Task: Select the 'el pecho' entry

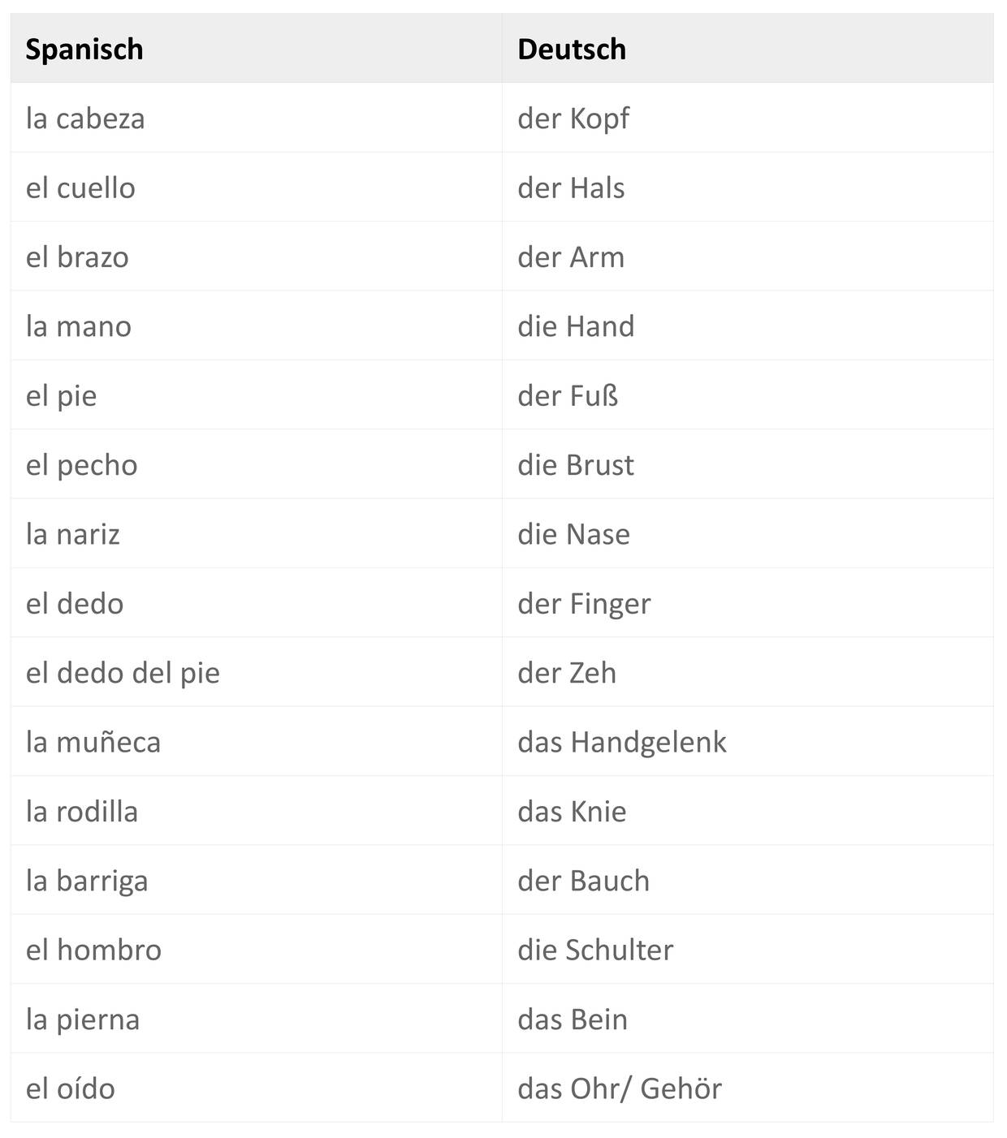Action: (x=82, y=465)
